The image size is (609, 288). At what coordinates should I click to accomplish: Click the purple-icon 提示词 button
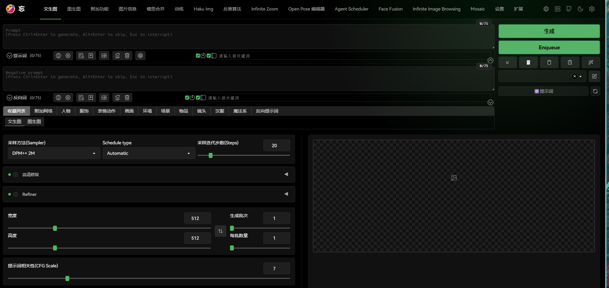pos(543,91)
